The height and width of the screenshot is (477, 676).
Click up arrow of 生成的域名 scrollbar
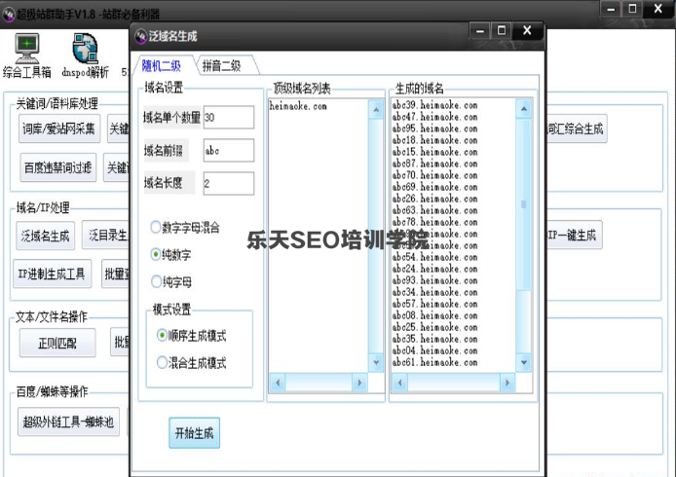pos(524,109)
